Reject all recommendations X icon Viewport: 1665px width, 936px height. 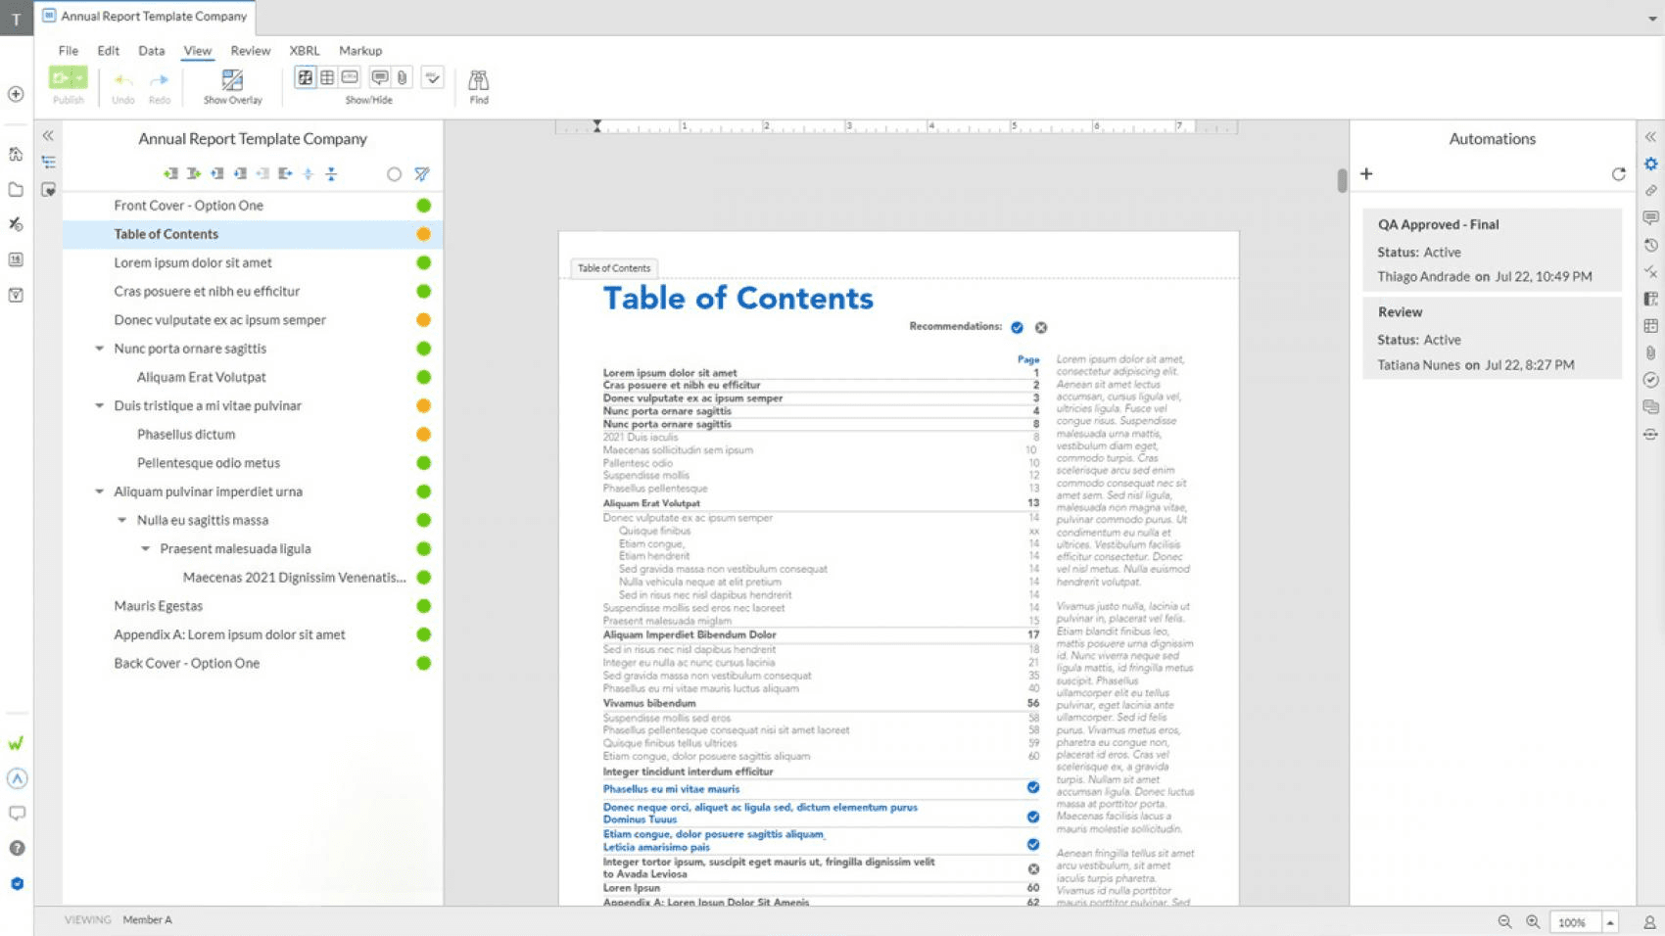click(x=1041, y=327)
